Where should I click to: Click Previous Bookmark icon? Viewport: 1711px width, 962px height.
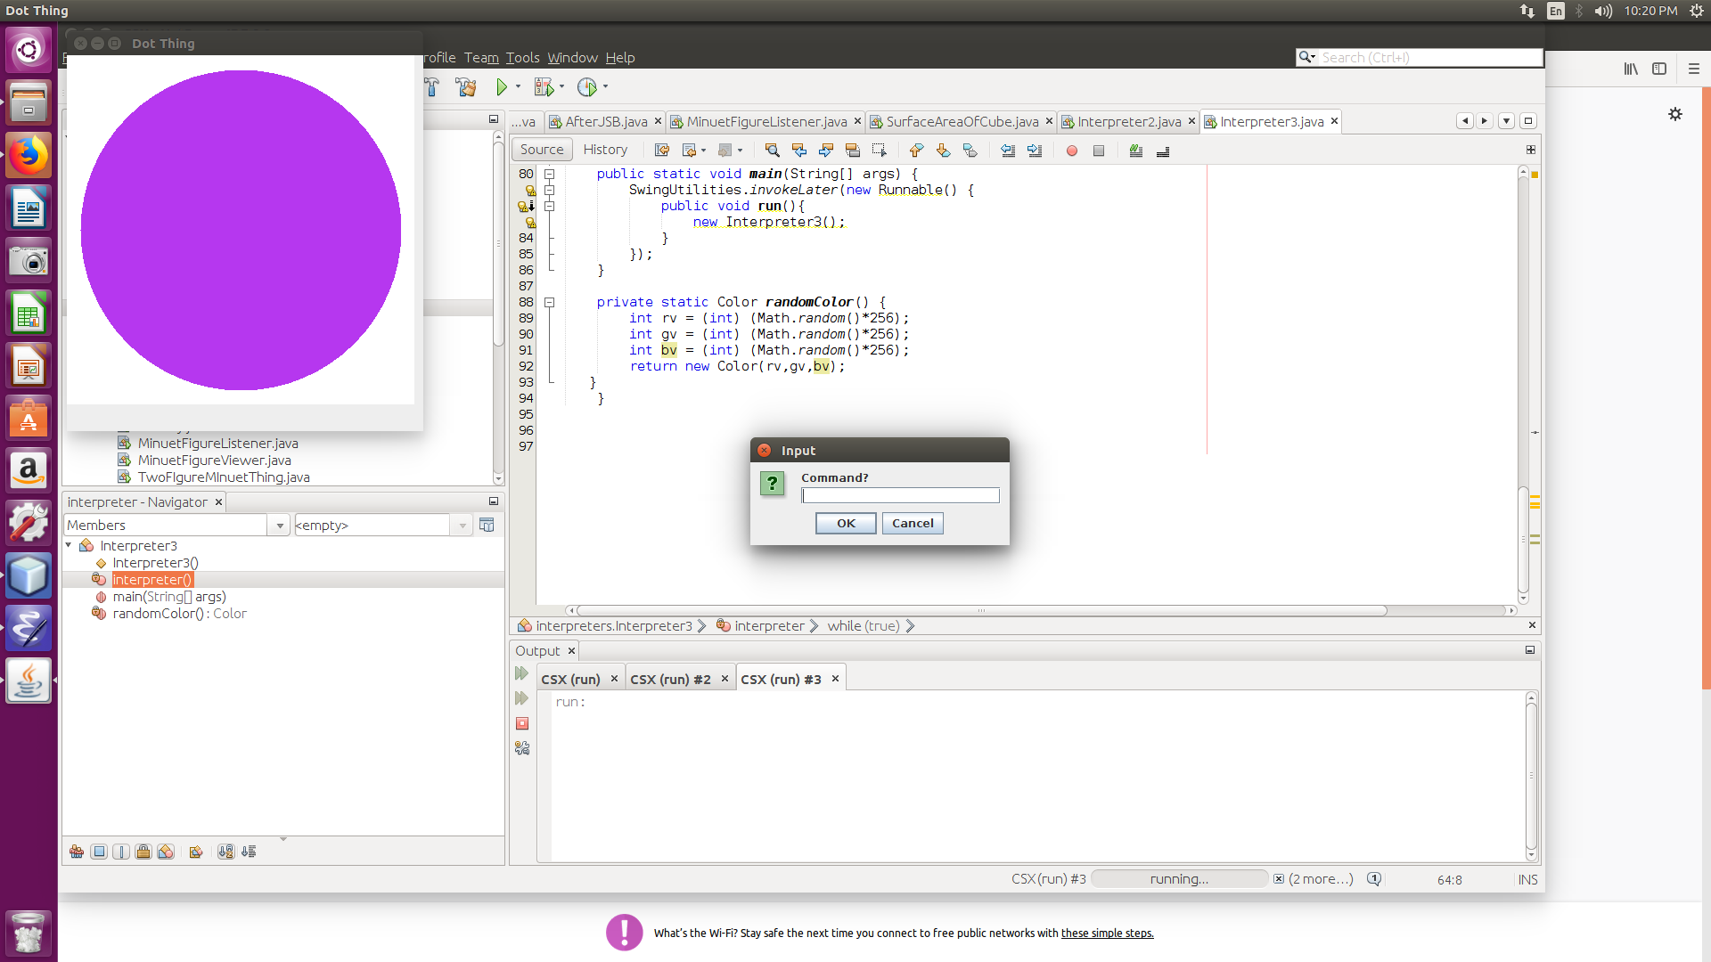916,151
